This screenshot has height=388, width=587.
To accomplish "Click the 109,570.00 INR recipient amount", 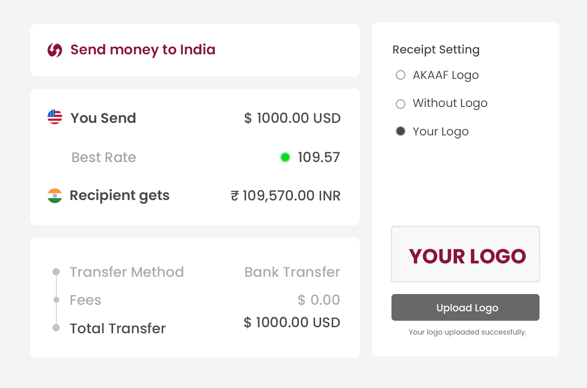I will click(x=291, y=196).
